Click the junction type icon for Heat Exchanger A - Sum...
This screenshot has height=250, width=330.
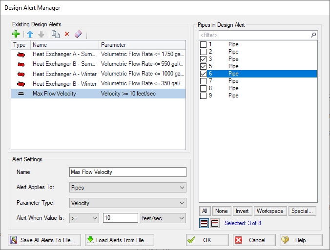click(21, 55)
